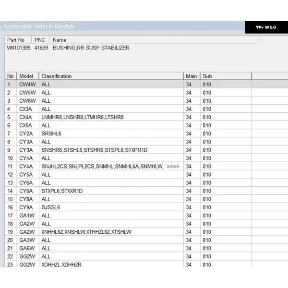Select row with SRSHL6 classification
The width and height of the screenshot is (288, 288).
51,133
